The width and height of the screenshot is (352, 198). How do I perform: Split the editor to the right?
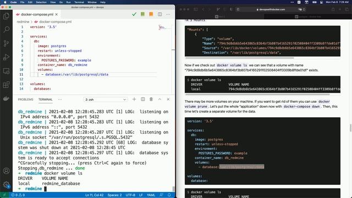[159, 14]
